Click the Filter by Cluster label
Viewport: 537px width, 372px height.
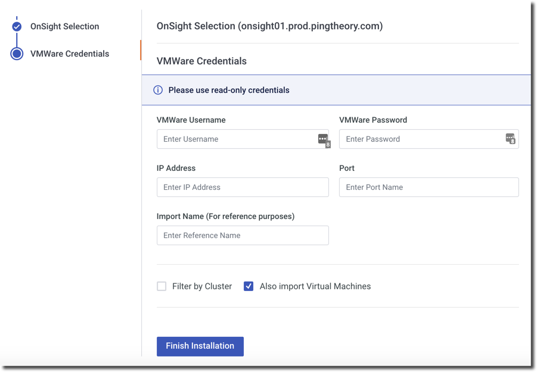[202, 286]
